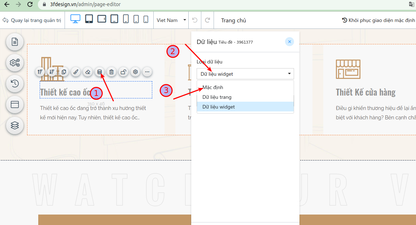
Task: Click the Điều gì khiến thương hiệu paragraph
Action: 376,112
